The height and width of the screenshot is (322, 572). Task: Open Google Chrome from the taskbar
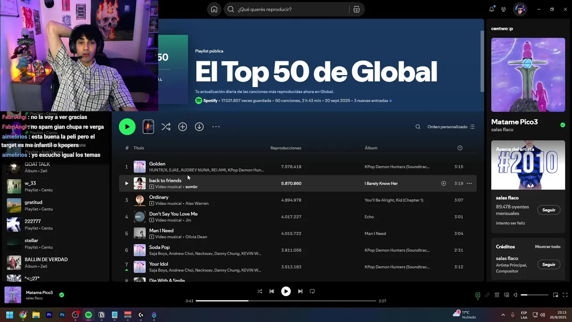click(23, 315)
